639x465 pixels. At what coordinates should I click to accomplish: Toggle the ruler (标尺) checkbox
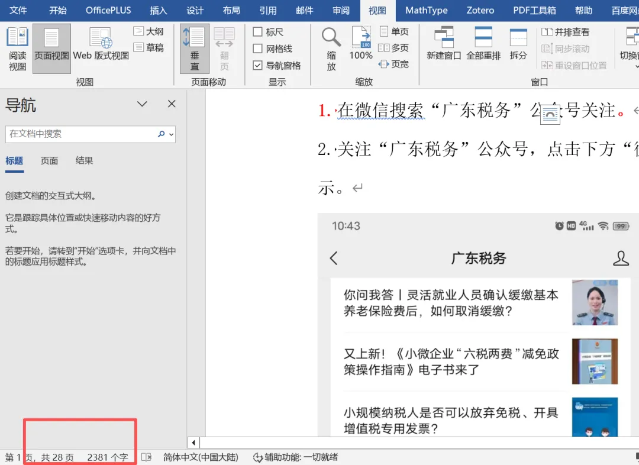point(257,32)
